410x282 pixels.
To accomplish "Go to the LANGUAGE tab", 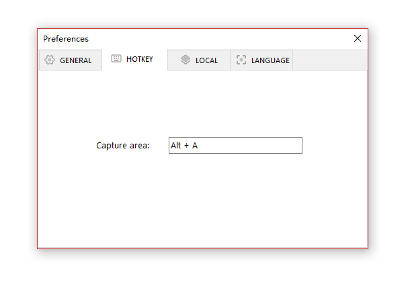I will point(261,60).
